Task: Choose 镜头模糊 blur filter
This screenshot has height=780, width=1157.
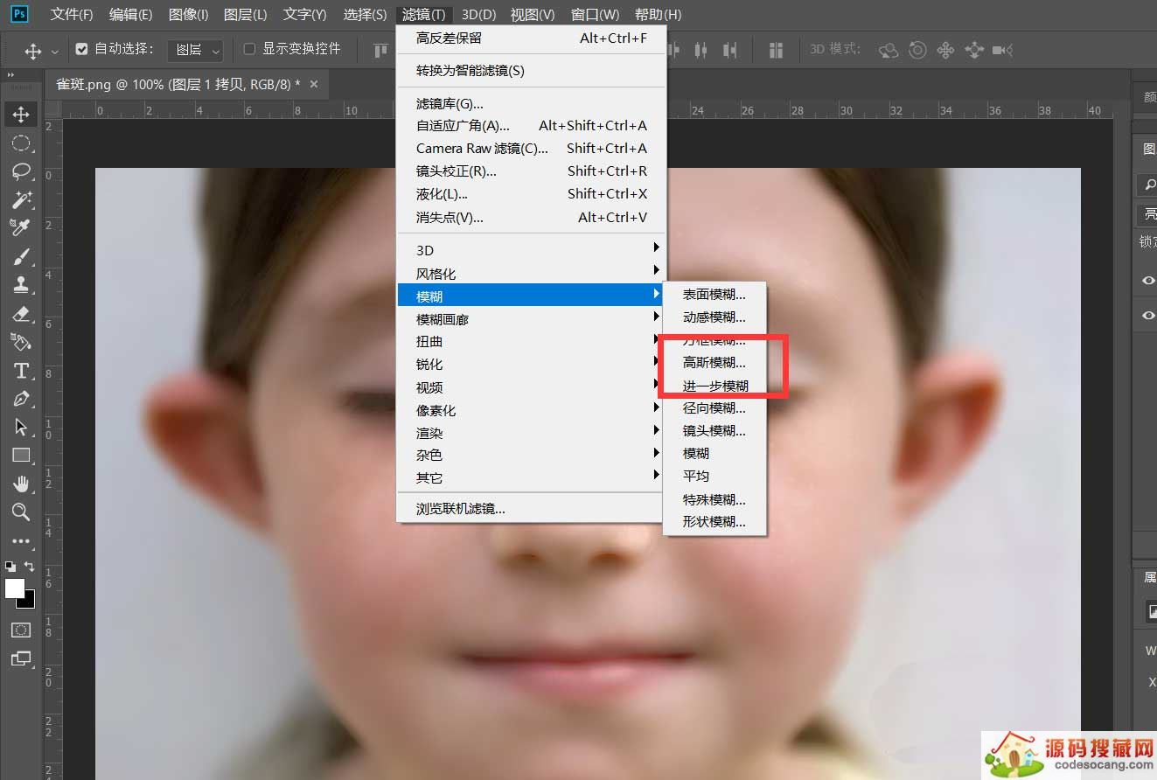Action: tap(714, 430)
